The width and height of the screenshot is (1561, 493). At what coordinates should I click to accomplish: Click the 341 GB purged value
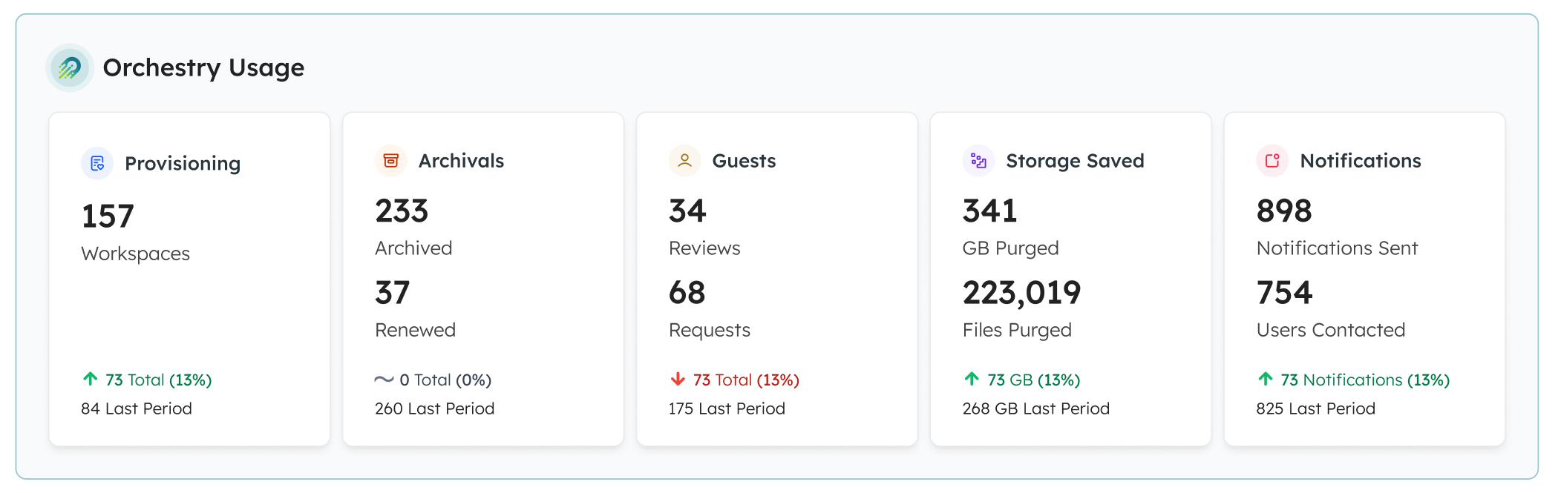click(x=989, y=211)
